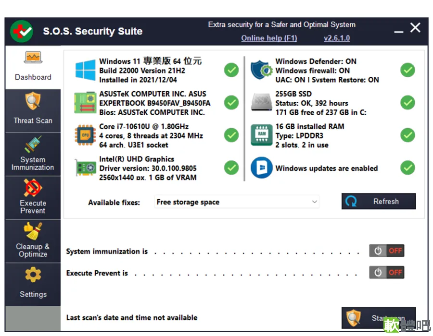
Task: Click 'Core i7-10610U @ 1.80GHz' text
Action: pos(144,126)
